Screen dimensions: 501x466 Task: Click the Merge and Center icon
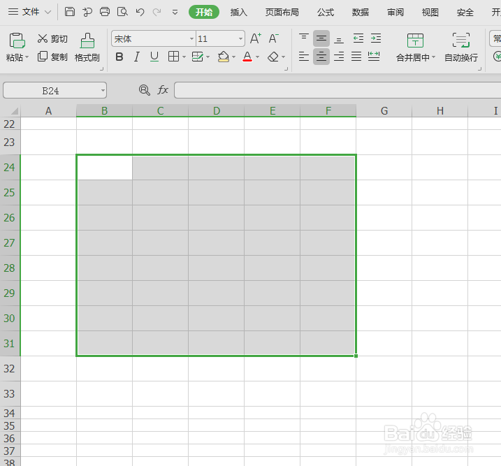415,41
